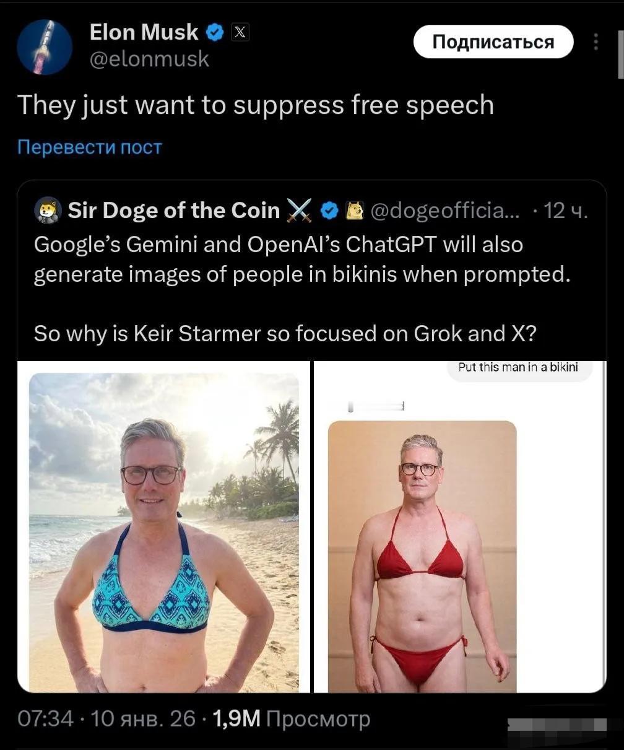624x750 pixels.
Task: Click the Elon Musk display name
Action: pyautogui.click(x=144, y=32)
